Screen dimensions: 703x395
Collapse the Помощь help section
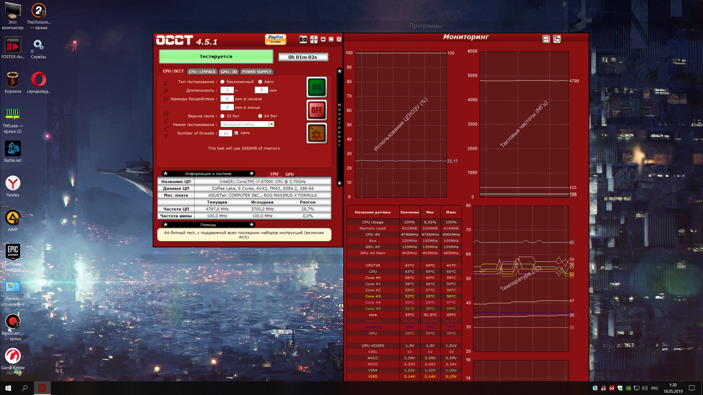tap(251, 225)
